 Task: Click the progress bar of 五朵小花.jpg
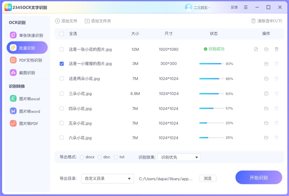coord(210,123)
